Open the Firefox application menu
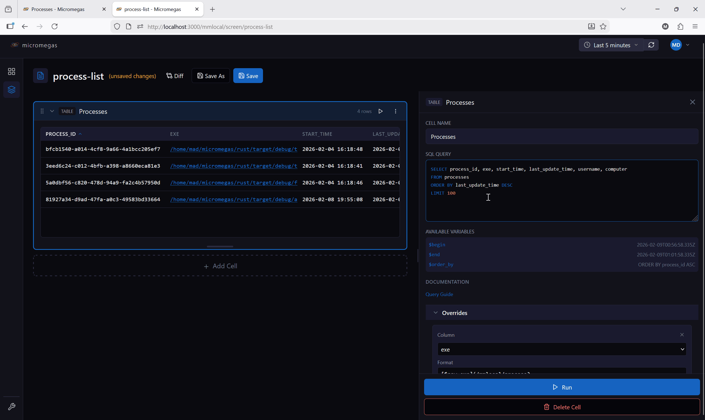The height and width of the screenshot is (420, 705). [695, 26]
